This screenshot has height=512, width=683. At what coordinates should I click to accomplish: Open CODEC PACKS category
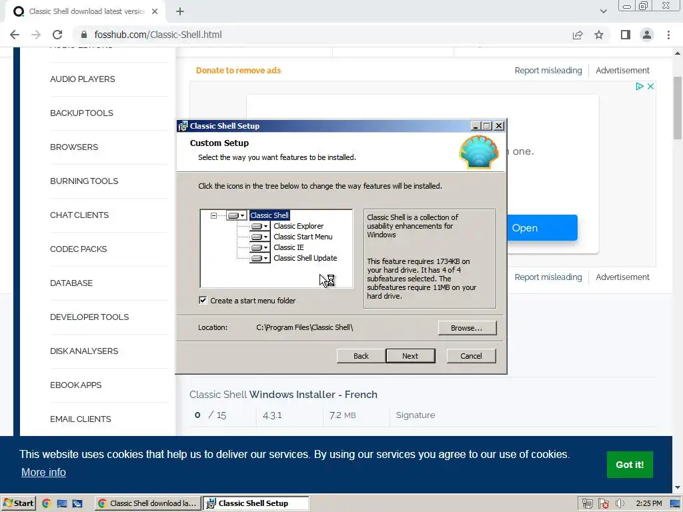point(79,249)
